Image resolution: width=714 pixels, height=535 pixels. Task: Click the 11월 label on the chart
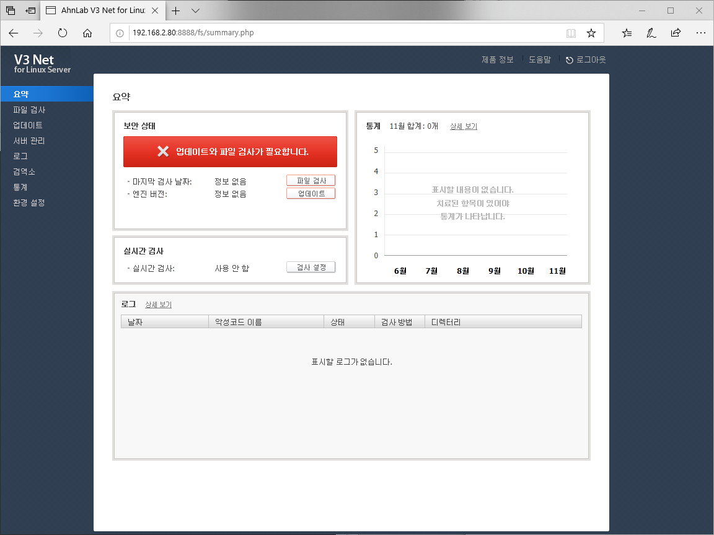coord(557,271)
